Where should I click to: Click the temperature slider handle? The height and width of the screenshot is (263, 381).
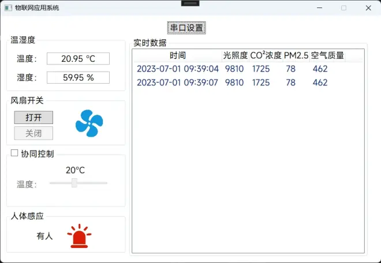click(74, 183)
